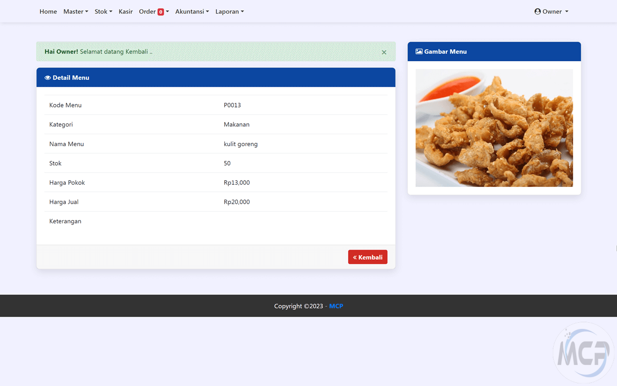Screen dimensions: 617x386
Task: Click the user avatar icon beside Owner
Action: pos(538,11)
